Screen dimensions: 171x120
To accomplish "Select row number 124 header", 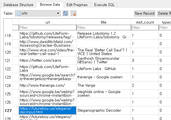I will point(8,86).
